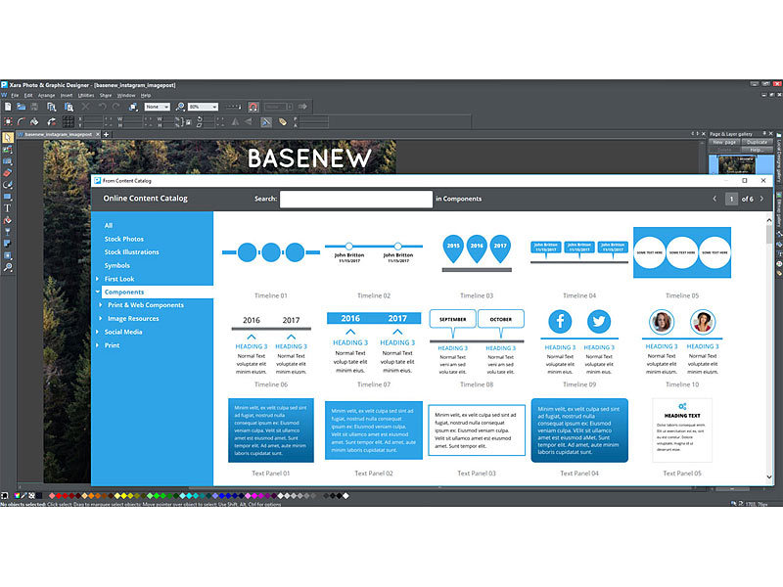Choose the Timeline 09 social icons thumbnail
783x587 pixels.
point(579,341)
